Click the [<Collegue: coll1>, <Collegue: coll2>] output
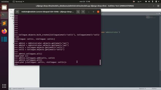161x90 pixels. tap(35, 39)
